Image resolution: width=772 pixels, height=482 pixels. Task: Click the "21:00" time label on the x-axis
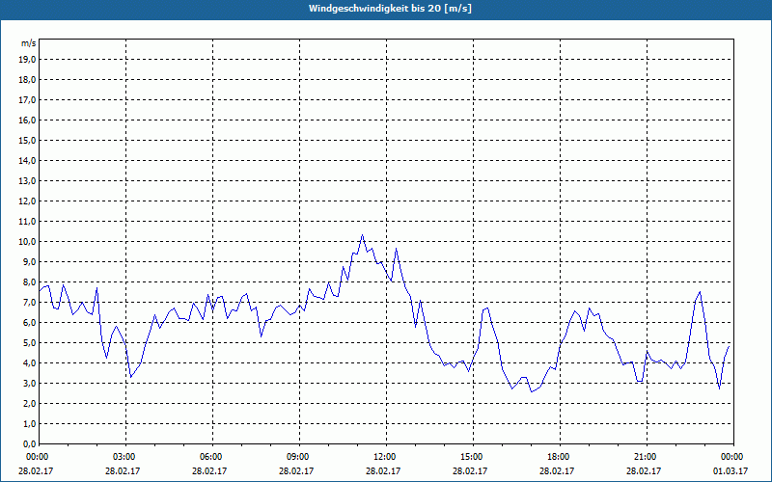[x=647, y=457]
